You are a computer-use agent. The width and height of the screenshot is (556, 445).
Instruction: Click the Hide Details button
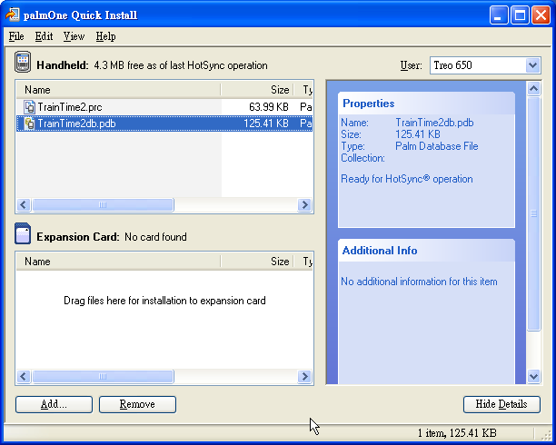coord(501,404)
